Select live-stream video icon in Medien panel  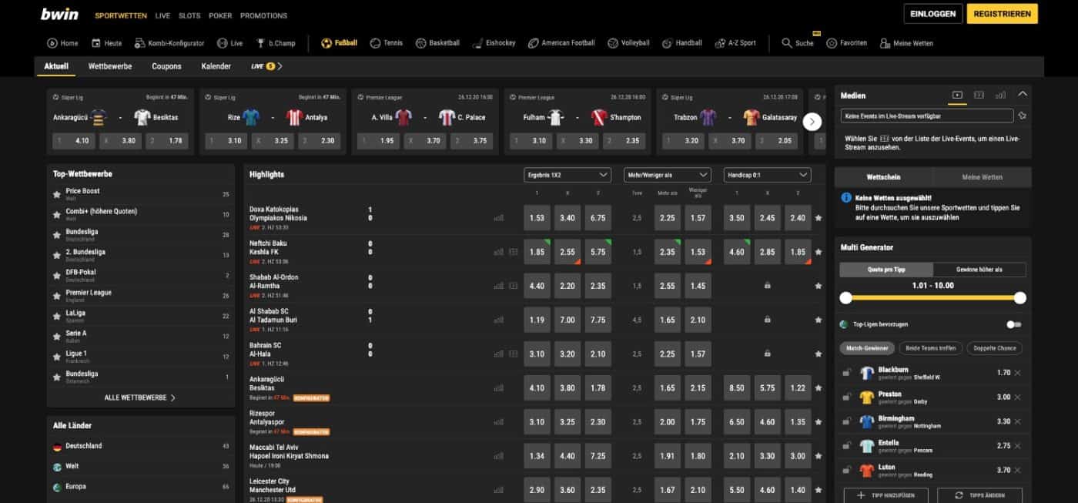(957, 96)
